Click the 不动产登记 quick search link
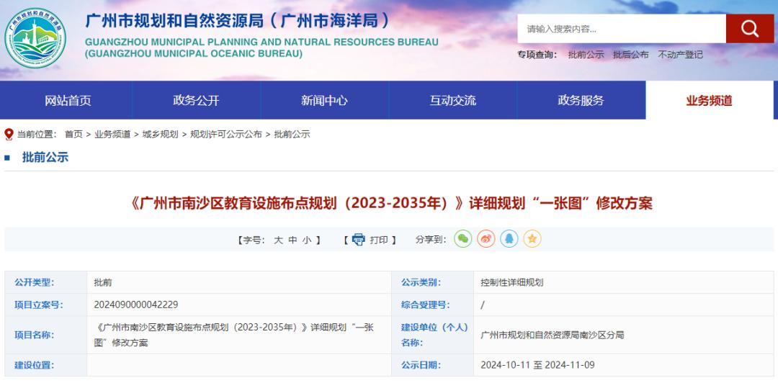 [680, 55]
